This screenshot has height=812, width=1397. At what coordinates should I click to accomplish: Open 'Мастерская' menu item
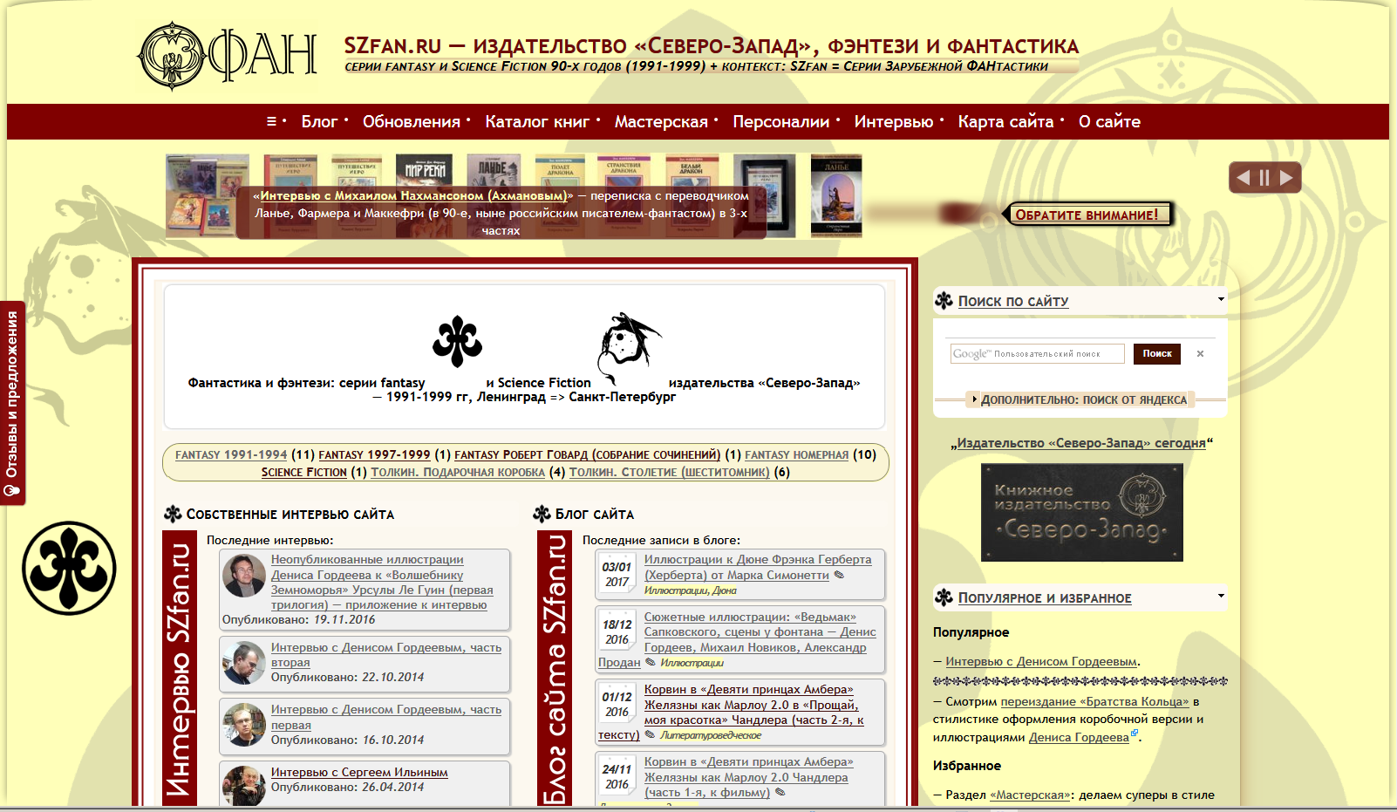click(661, 122)
